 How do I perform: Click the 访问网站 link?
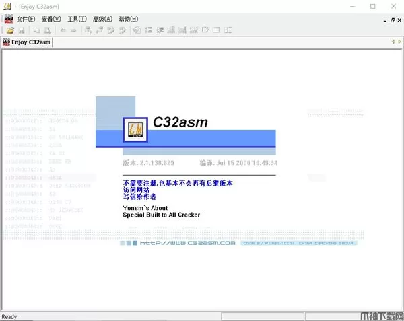pos(136,190)
